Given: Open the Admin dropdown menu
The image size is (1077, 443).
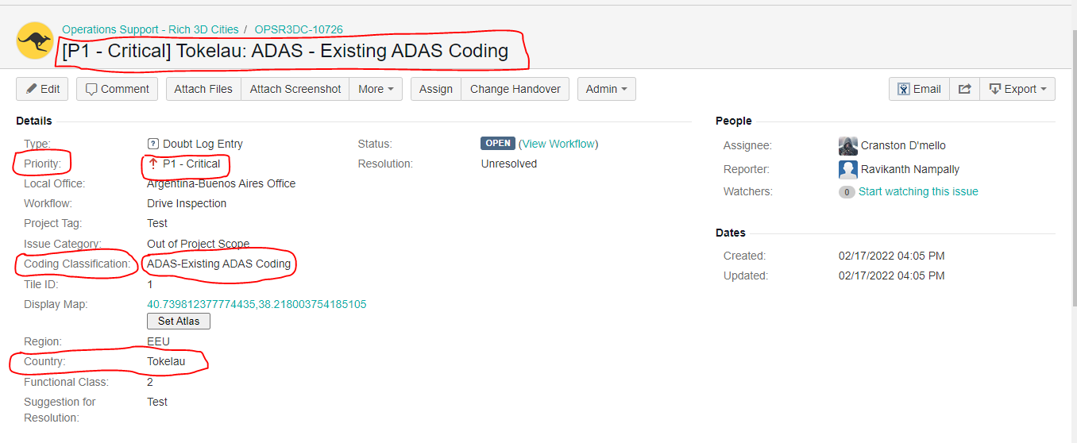Looking at the screenshot, I should (607, 89).
